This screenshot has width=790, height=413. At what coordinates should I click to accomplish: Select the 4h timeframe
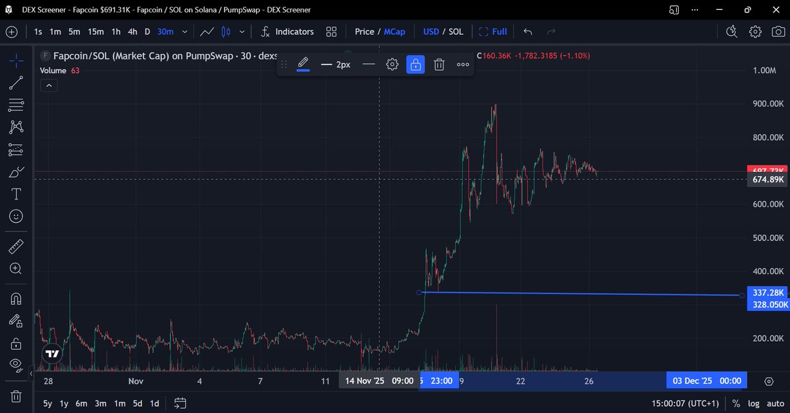132,32
